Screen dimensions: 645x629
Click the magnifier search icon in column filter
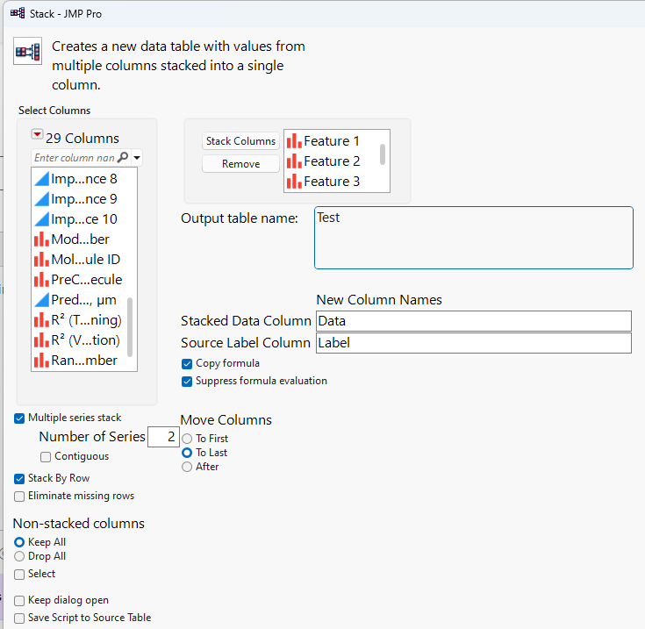click(123, 157)
